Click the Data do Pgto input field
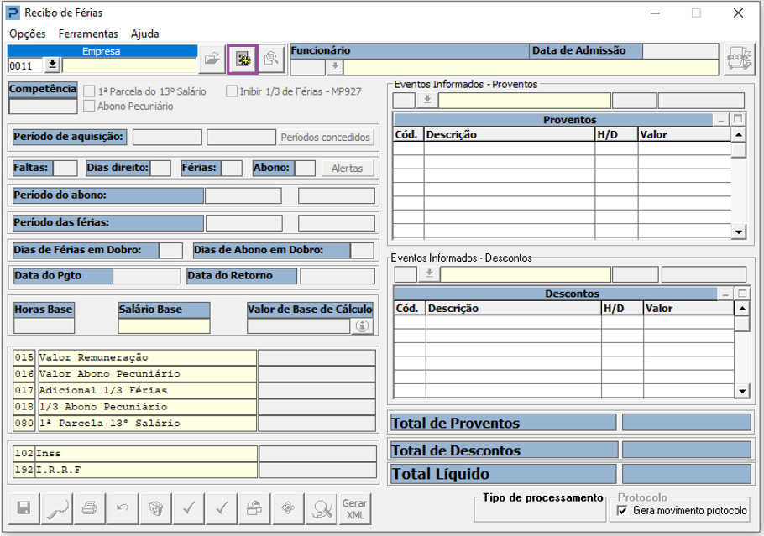 coord(147,276)
